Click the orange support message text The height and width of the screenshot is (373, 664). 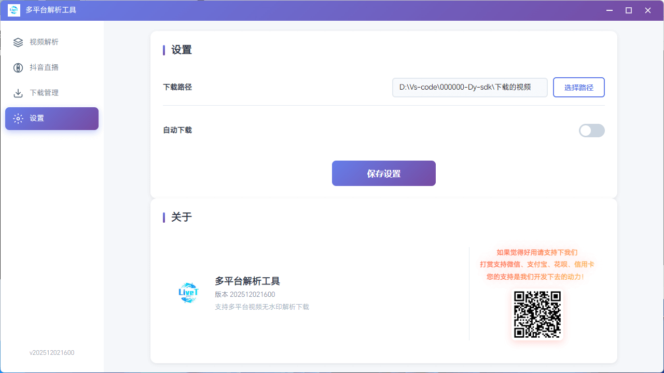pyautogui.click(x=537, y=264)
